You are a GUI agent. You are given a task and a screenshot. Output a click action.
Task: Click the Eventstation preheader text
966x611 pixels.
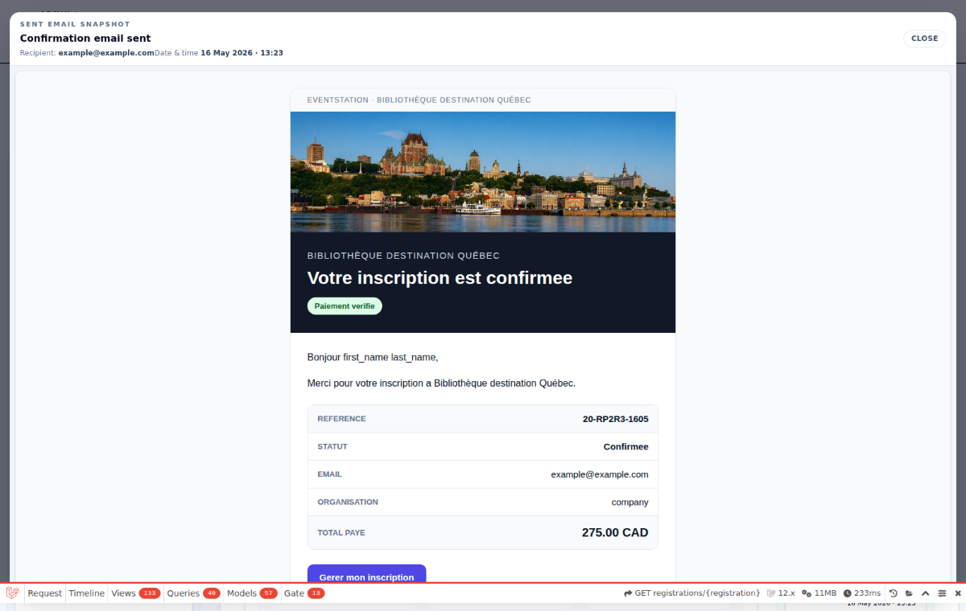[419, 100]
